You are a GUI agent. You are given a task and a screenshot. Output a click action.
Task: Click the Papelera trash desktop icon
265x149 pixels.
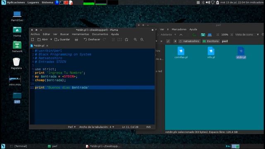coord(16,63)
